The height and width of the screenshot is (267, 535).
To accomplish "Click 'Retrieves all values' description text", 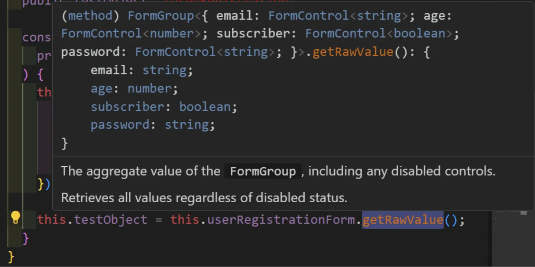I will (204, 197).
